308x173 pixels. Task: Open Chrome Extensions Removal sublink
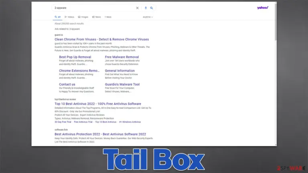(79, 71)
